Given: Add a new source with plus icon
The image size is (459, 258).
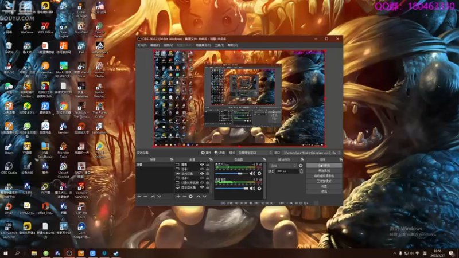Looking at the screenshot, I should (x=178, y=196).
